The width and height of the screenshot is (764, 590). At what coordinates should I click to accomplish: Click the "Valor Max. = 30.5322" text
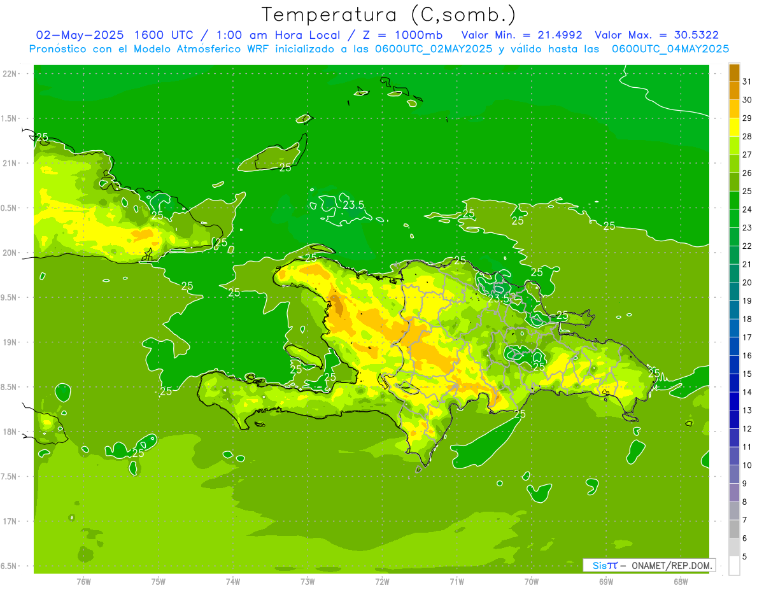click(656, 35)
